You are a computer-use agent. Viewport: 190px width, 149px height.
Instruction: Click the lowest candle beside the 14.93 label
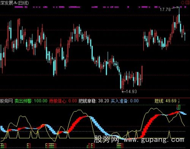(122, 85)
